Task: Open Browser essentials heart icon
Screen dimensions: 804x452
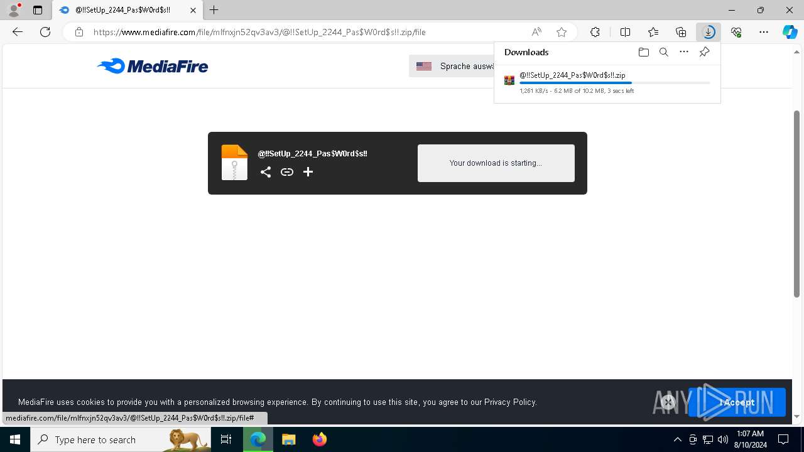Action: tap(736, 32)
